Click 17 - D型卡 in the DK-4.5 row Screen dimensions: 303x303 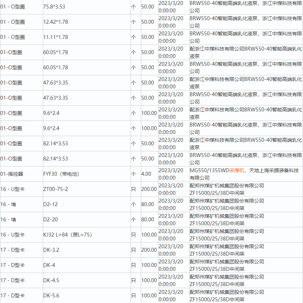click(21, 280)
